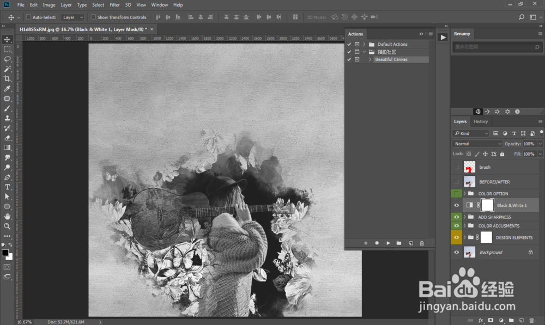Select the H1d8SSxRM.jpg document tab
This screenshot has width=545, height=325.
(83, 29)
